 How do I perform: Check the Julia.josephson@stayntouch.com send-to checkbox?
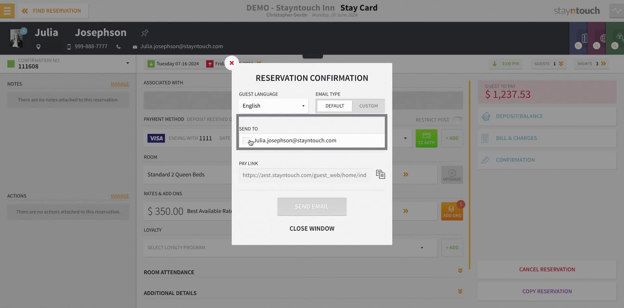[x=246, y=141]
